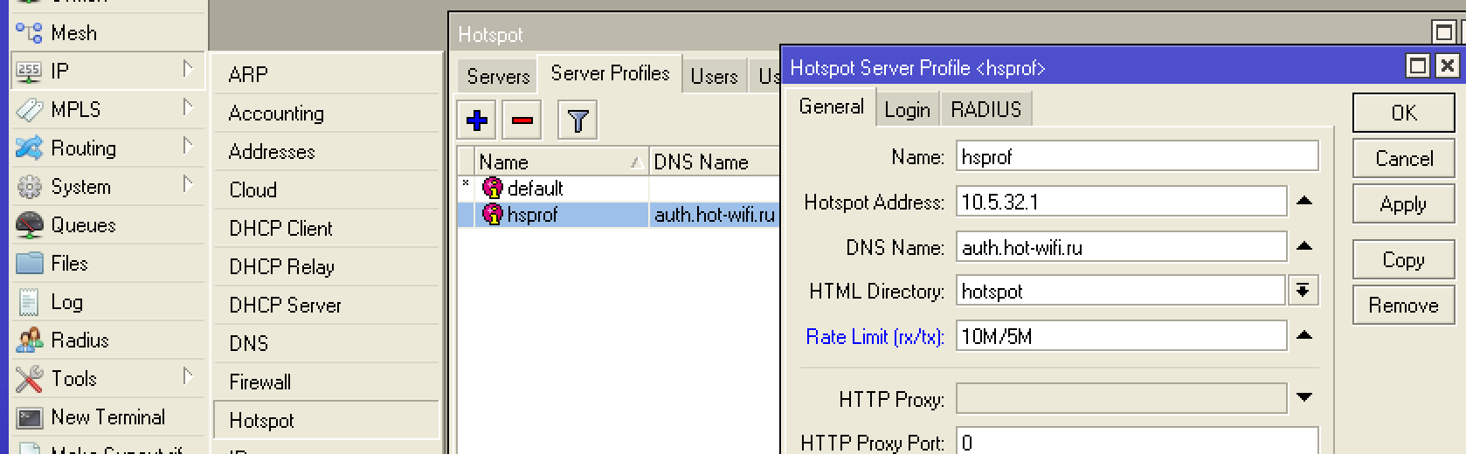The width and height of the screenshot is (1466, 454).
Task: Click the Log icon in sidebar
Action: [29, 302]
